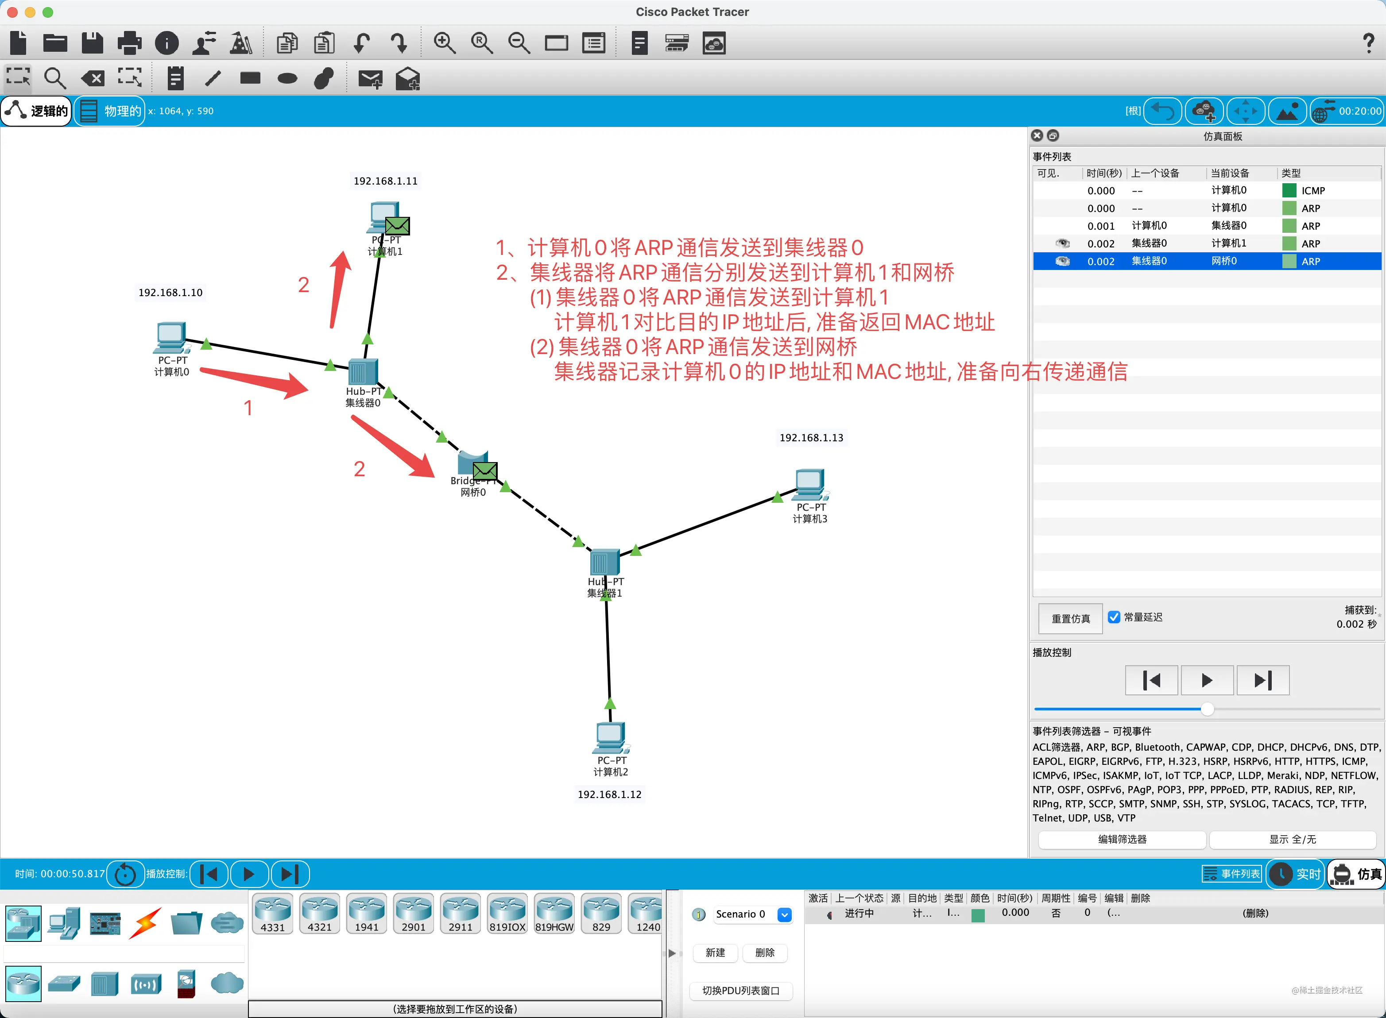The height and width of the screenshot is (1018, 1386).
Task: Save the project with the floppy icon
Action: (93, 42)
